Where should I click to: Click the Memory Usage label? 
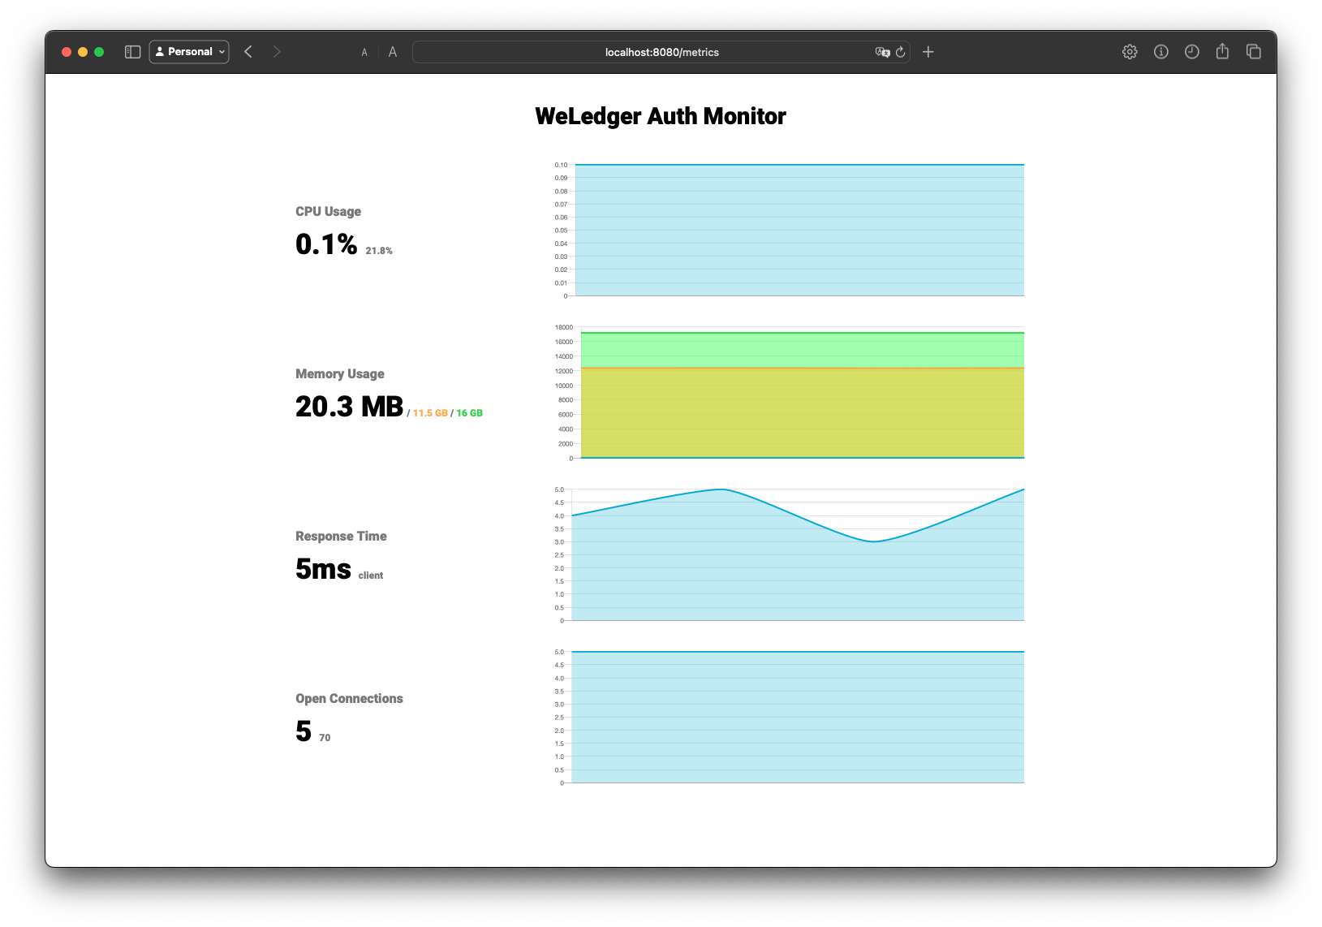tap(340, 373)
